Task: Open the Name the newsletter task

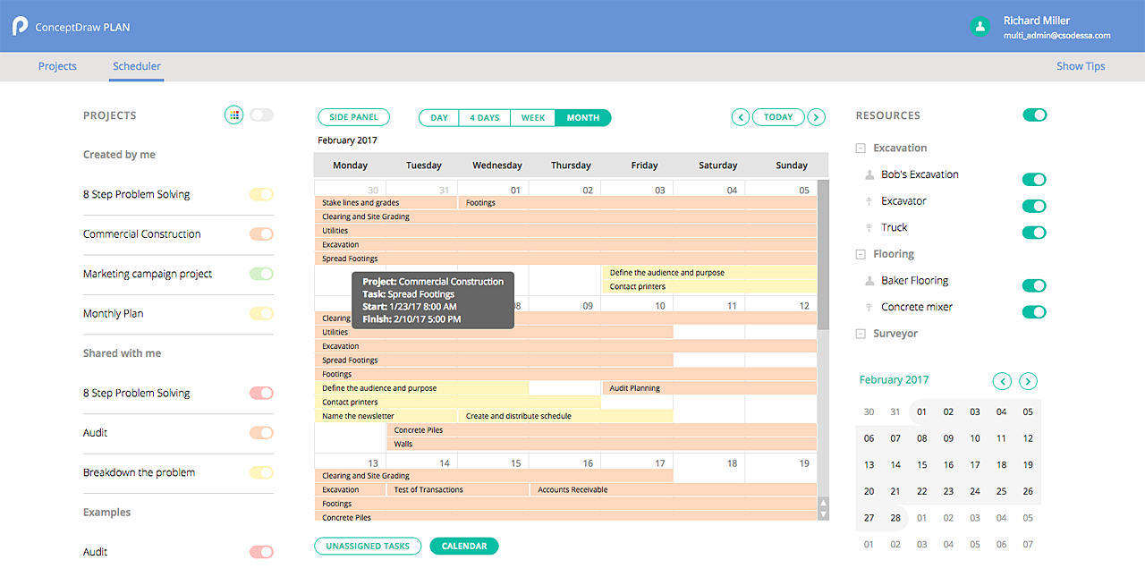Action: click(386, 416)
